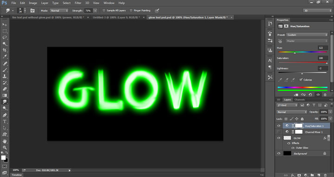Open the Opacity dropdown arrow

[330, 112]
